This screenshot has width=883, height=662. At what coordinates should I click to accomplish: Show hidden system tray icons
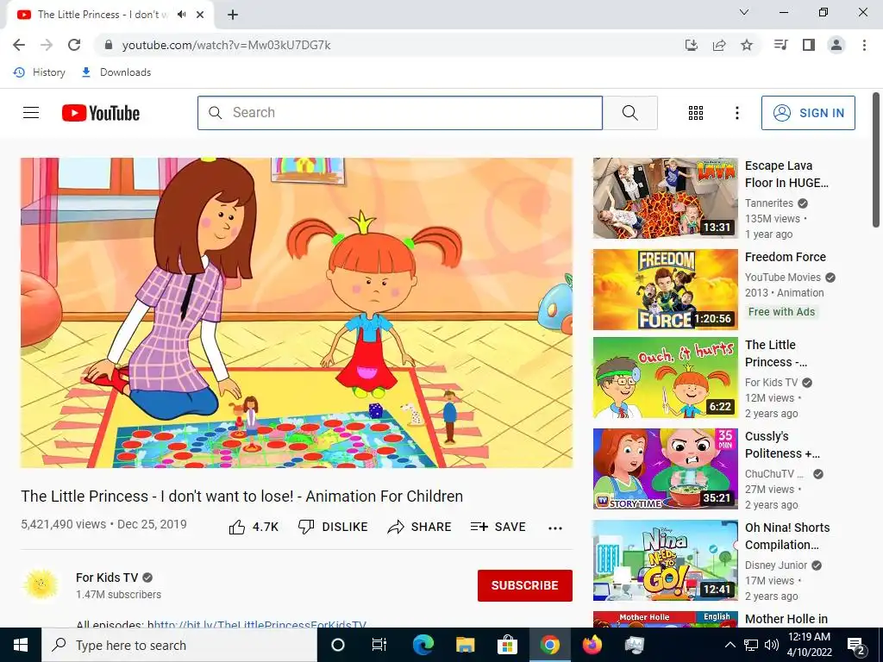coord(730,645)
